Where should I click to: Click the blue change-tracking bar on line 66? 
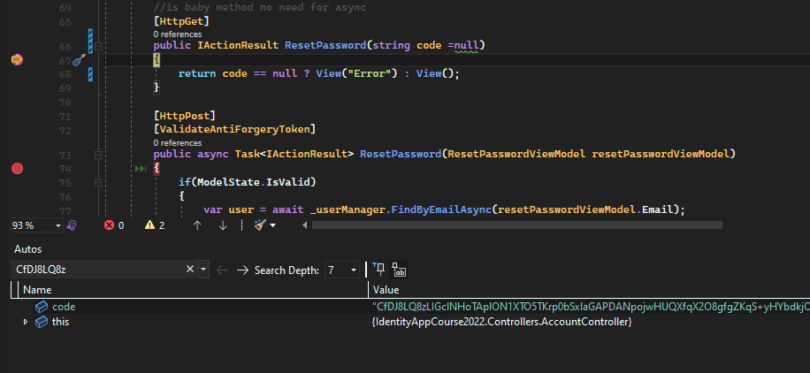point(90,42)
